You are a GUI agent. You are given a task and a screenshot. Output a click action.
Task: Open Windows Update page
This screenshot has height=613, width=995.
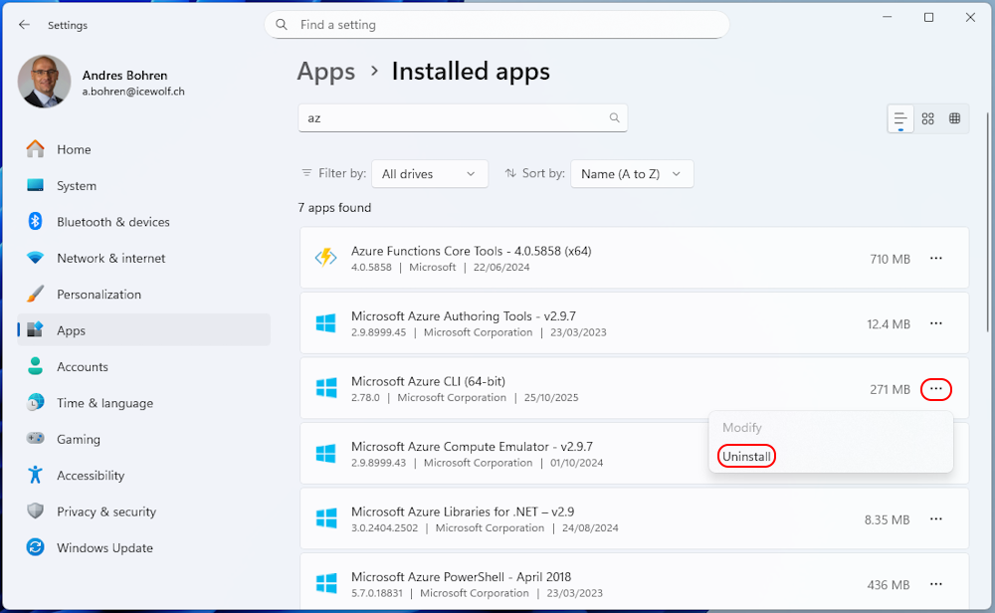pyautogui.click(x=104, y=548)
